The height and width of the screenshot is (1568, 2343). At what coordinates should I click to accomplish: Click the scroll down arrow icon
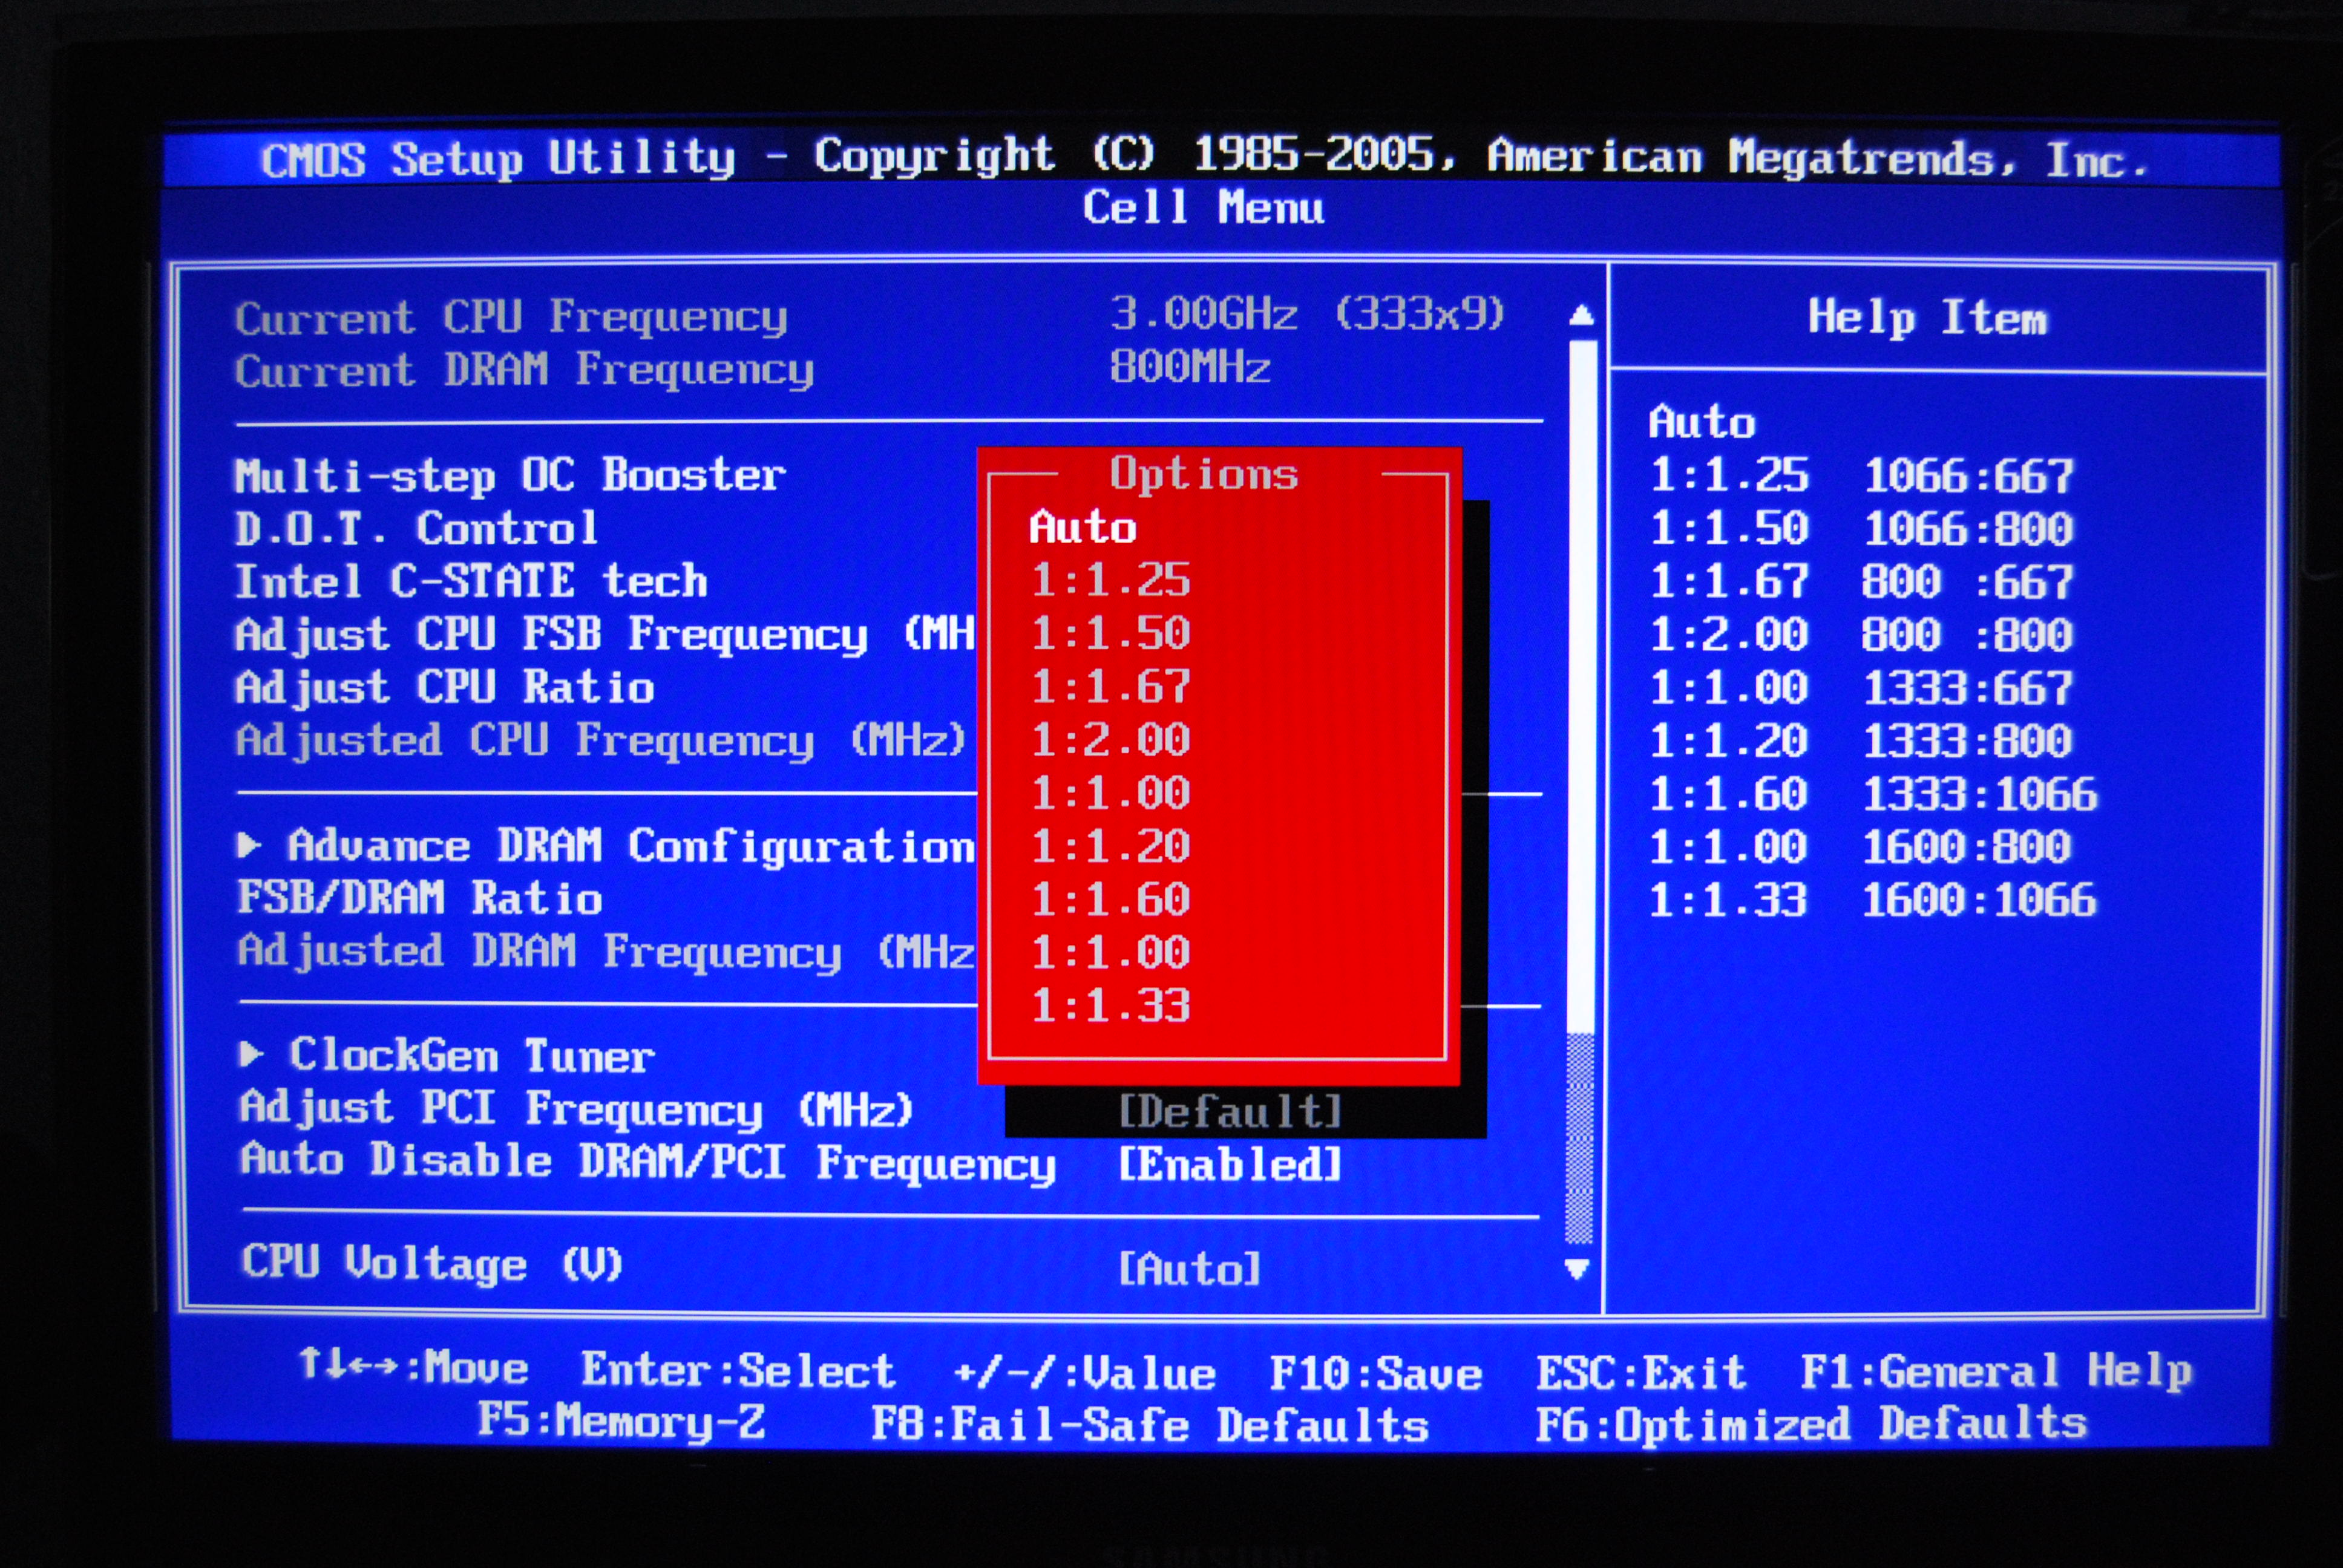pos(1577,1269)
